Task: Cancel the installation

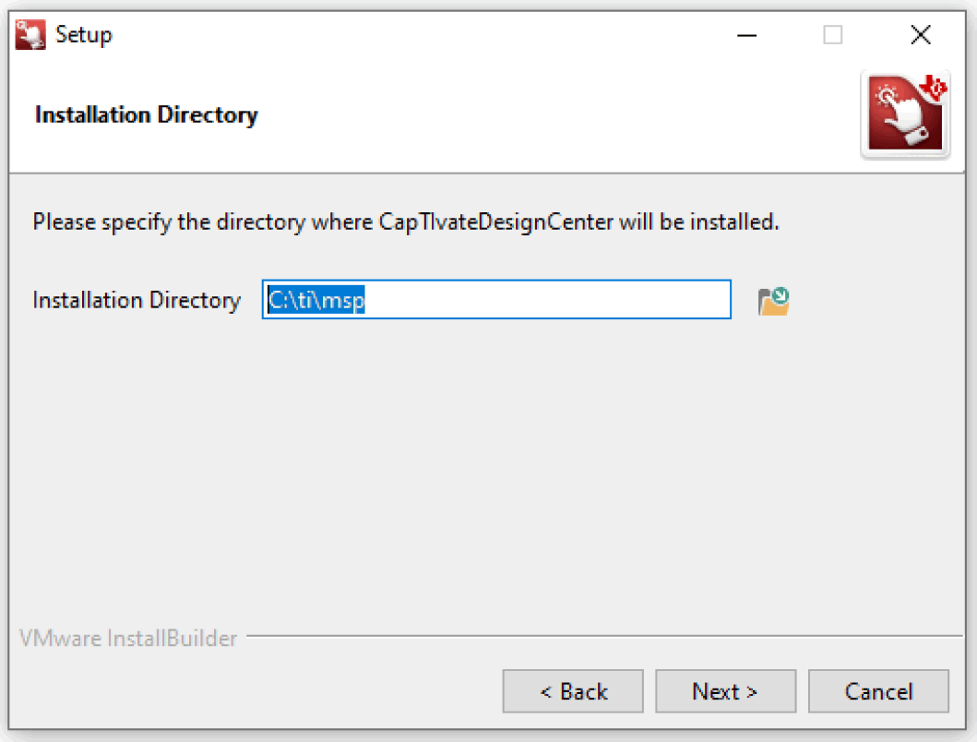Action: coord(878,691)
